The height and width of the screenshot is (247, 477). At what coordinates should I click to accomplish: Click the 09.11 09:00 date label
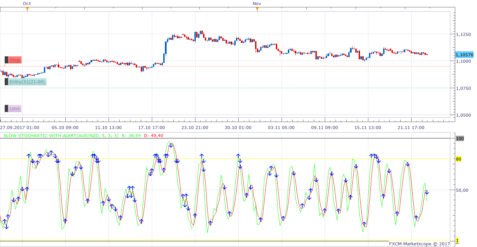pos(324,128)
